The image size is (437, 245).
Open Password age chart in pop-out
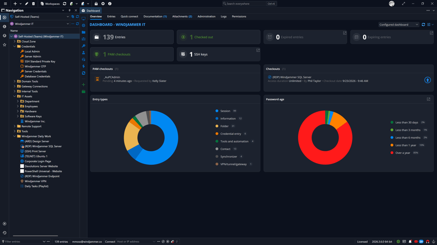click(428, 99)
